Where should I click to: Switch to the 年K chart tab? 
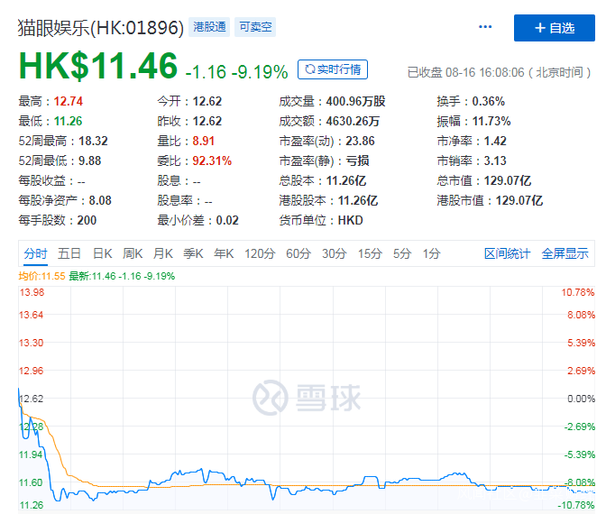coord(224,254)
